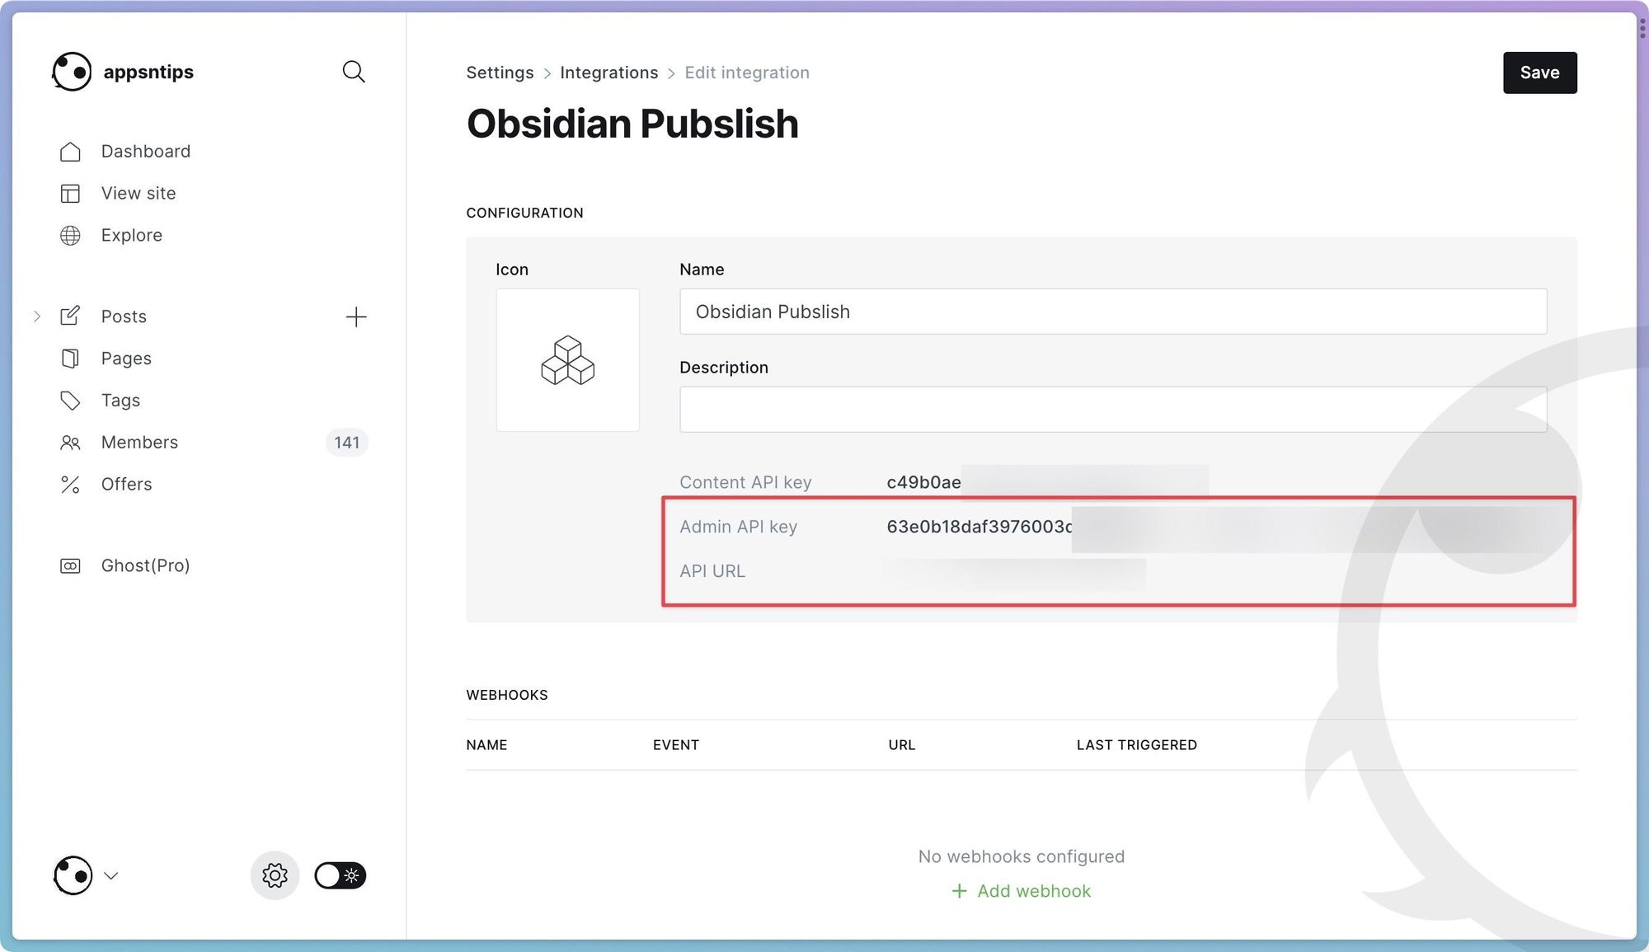Go back to Integrations breadcrumb
The height and width of the screenshot is (952, 1649).
click(608, 73)
